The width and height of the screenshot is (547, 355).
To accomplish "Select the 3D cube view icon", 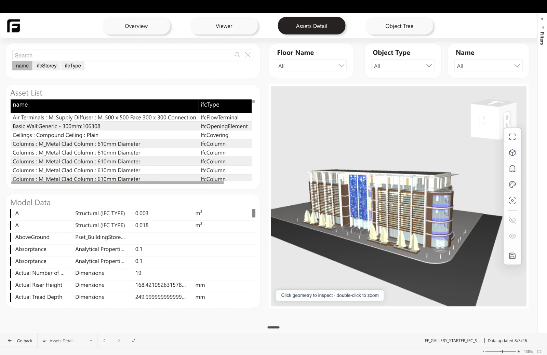I will [x=512, y=153].
